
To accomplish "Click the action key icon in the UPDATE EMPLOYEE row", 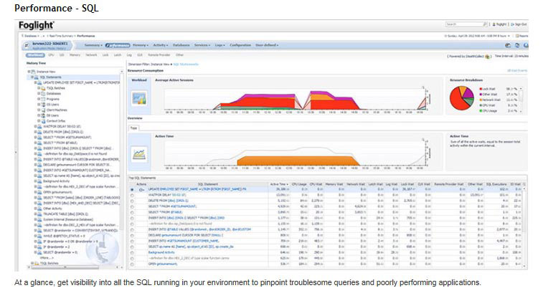I will [x=141, y=190].
